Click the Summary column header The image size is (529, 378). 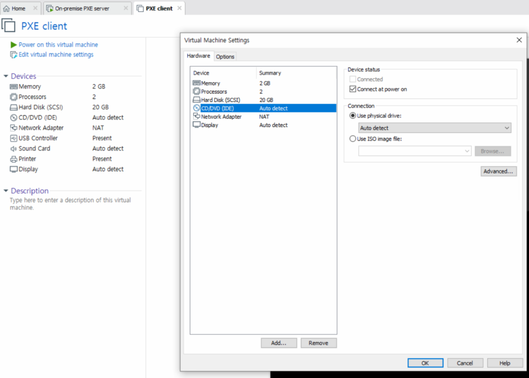[297, 73]
